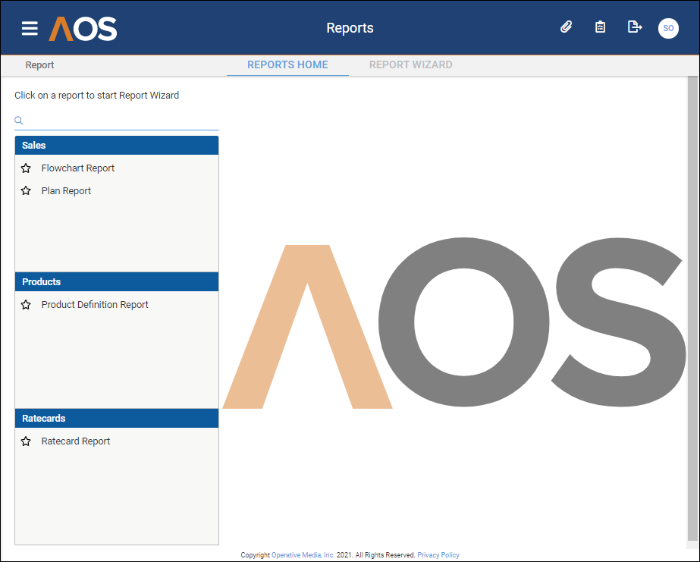Open the Flowchart Report
Viewport: 700px width, 562px height.
pos(78,168)
